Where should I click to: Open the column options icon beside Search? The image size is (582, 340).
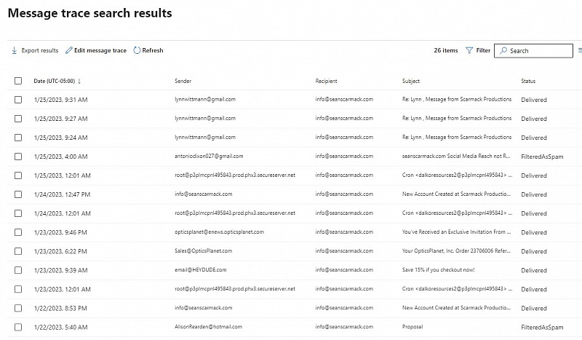coord(580,50)
